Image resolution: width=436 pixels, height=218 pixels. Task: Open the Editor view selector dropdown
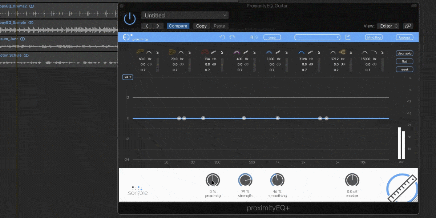coord(388,26)
